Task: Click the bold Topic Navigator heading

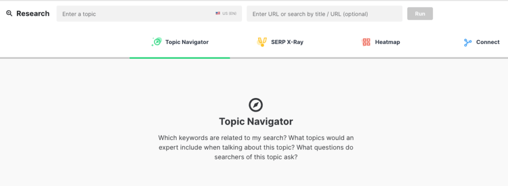Action: pyautogui.click(x=256, y=122)
